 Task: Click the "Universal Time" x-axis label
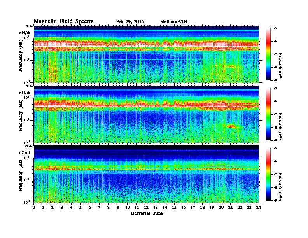tap(147, 213)
